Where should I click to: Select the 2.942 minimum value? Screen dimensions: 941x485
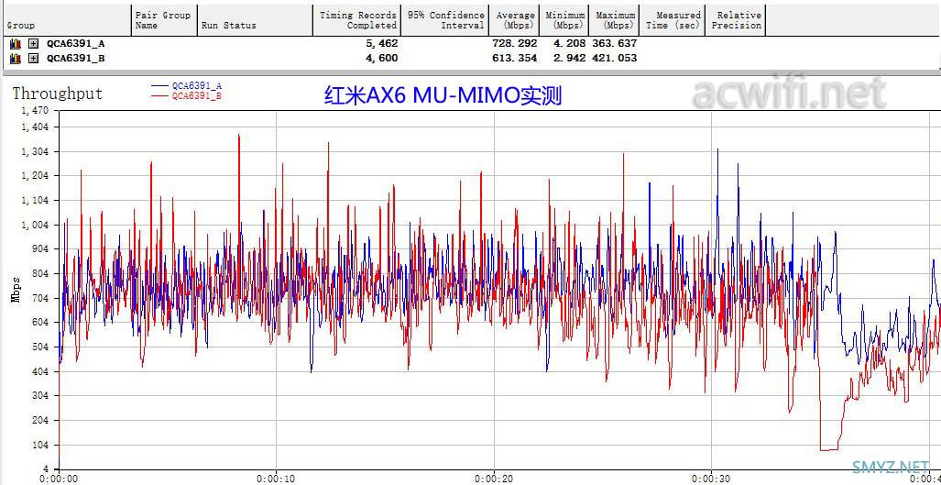coord(570,59)
